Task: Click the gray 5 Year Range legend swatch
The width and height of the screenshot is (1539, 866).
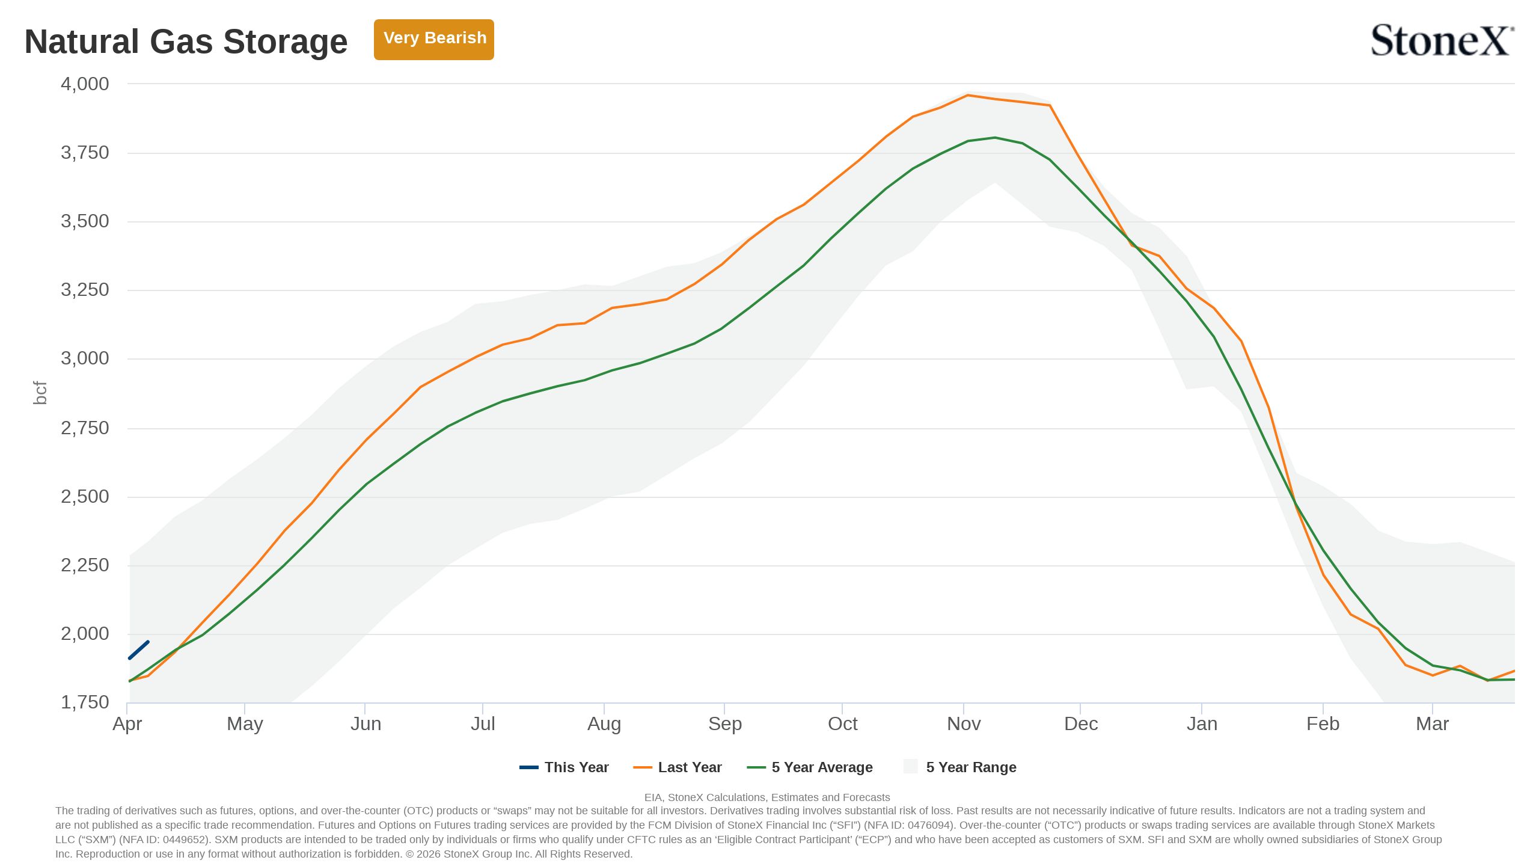Action: (x=911, y=767)
